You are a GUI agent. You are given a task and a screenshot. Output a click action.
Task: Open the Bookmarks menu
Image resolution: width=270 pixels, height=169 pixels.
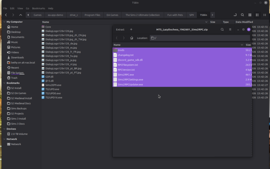(x=38, y=8)
